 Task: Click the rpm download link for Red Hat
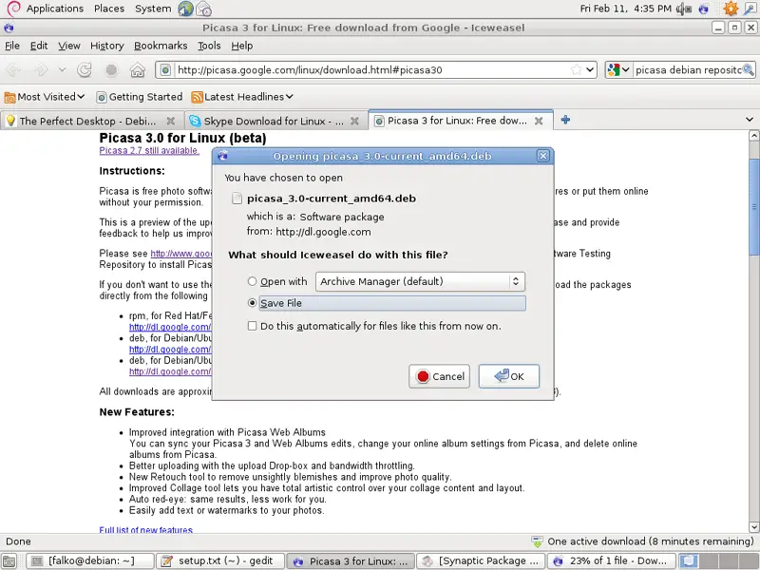(170, 327)
